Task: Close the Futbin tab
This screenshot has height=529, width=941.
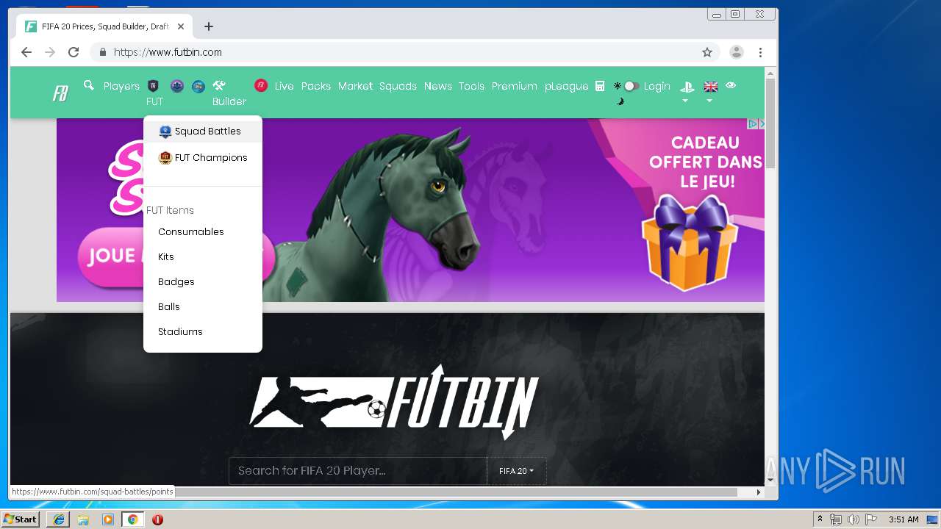Action: (181, 26)
